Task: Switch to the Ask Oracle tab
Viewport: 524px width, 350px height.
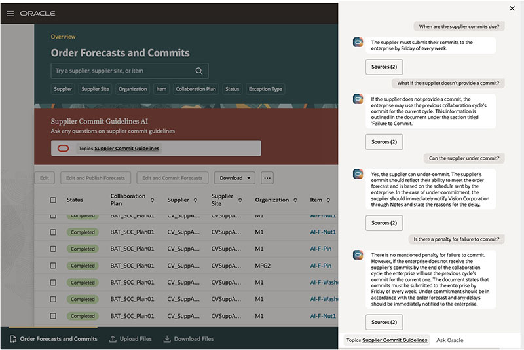Action: [450, 340]
